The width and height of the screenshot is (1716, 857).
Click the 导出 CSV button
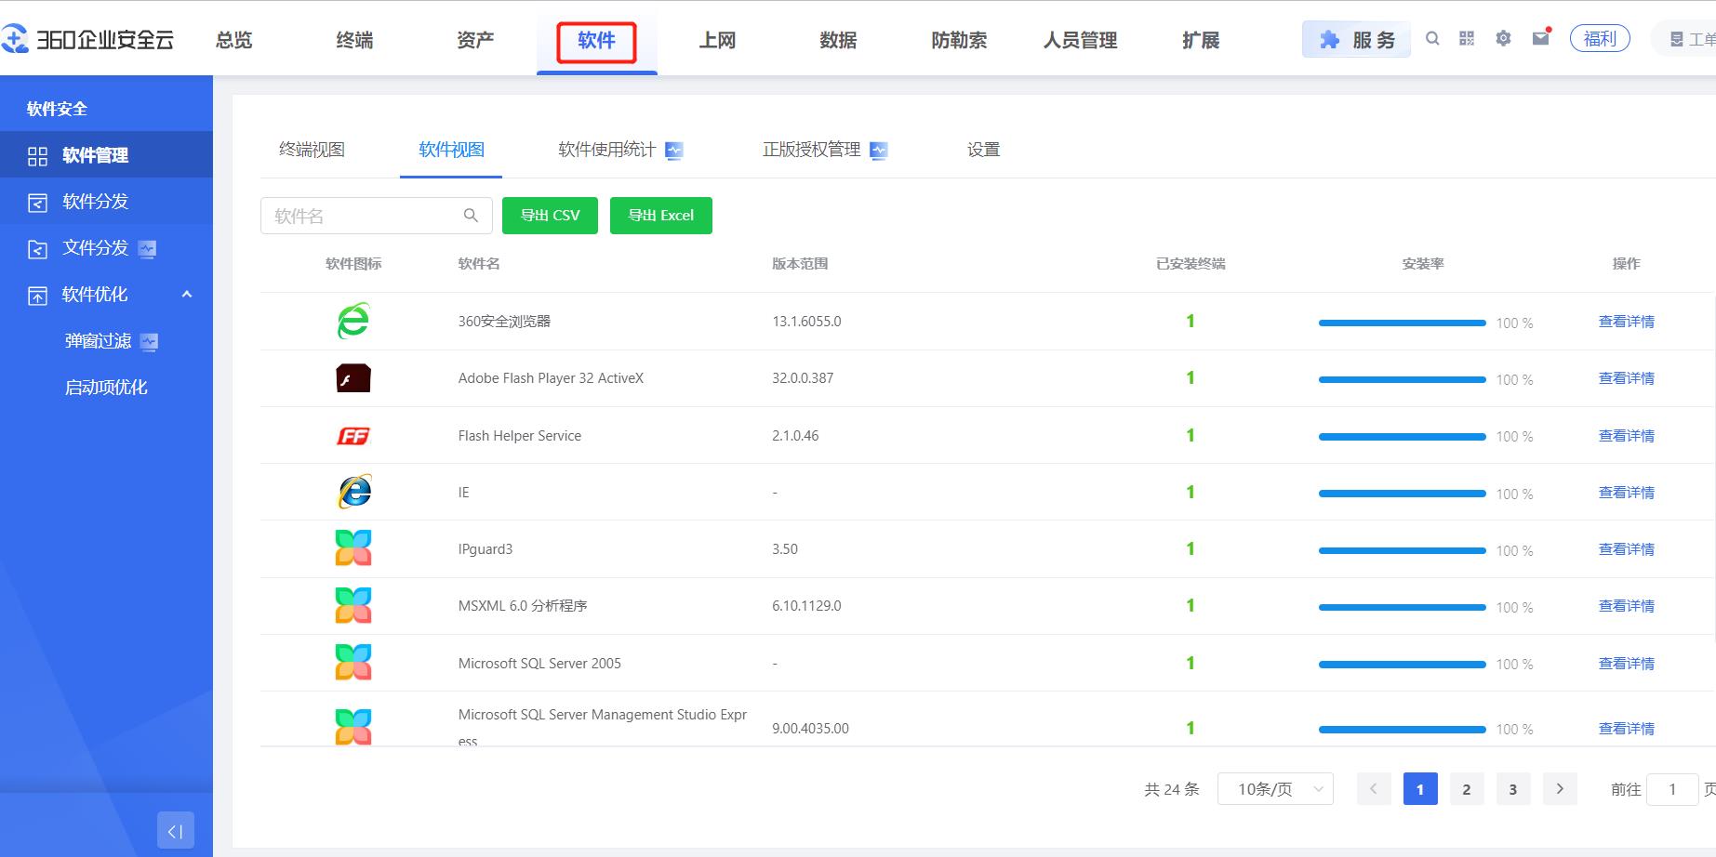point(550,216)
